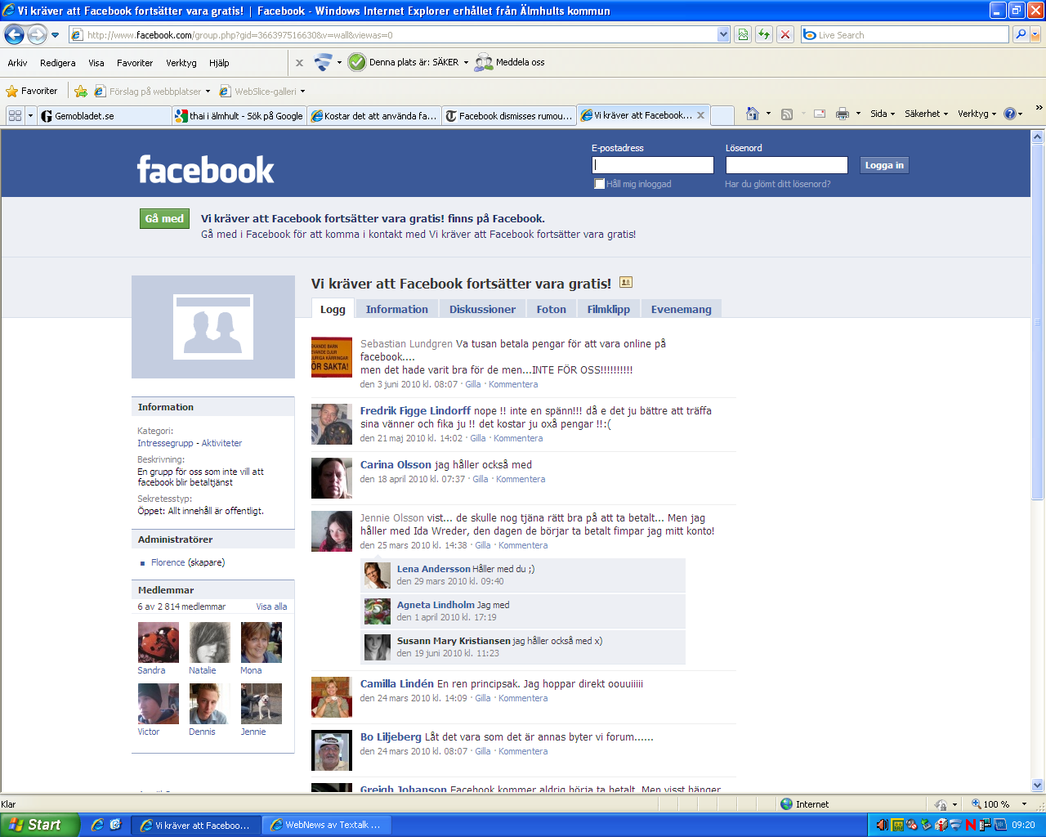
Task: Open the Redigera menu
Action: click(58, 62)
